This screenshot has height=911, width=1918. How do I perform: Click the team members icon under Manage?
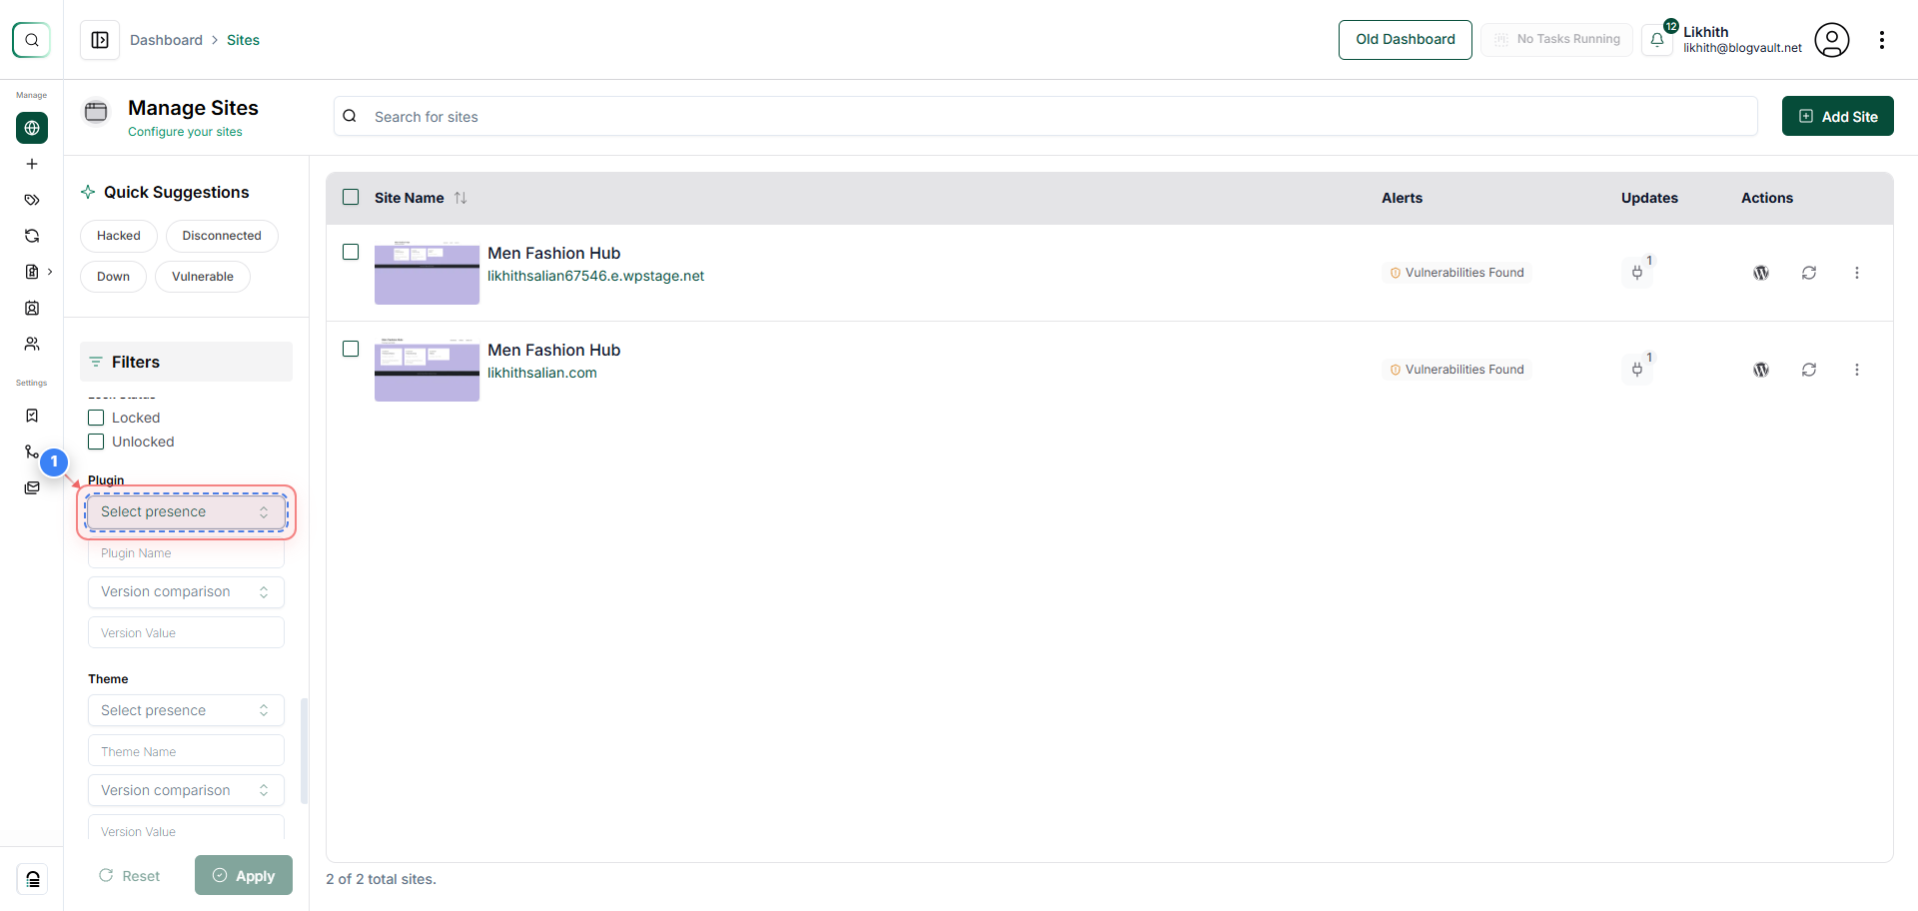tap(32, 344)
